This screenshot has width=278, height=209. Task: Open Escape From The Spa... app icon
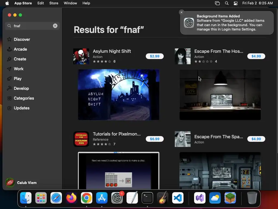tap(183, 139)
